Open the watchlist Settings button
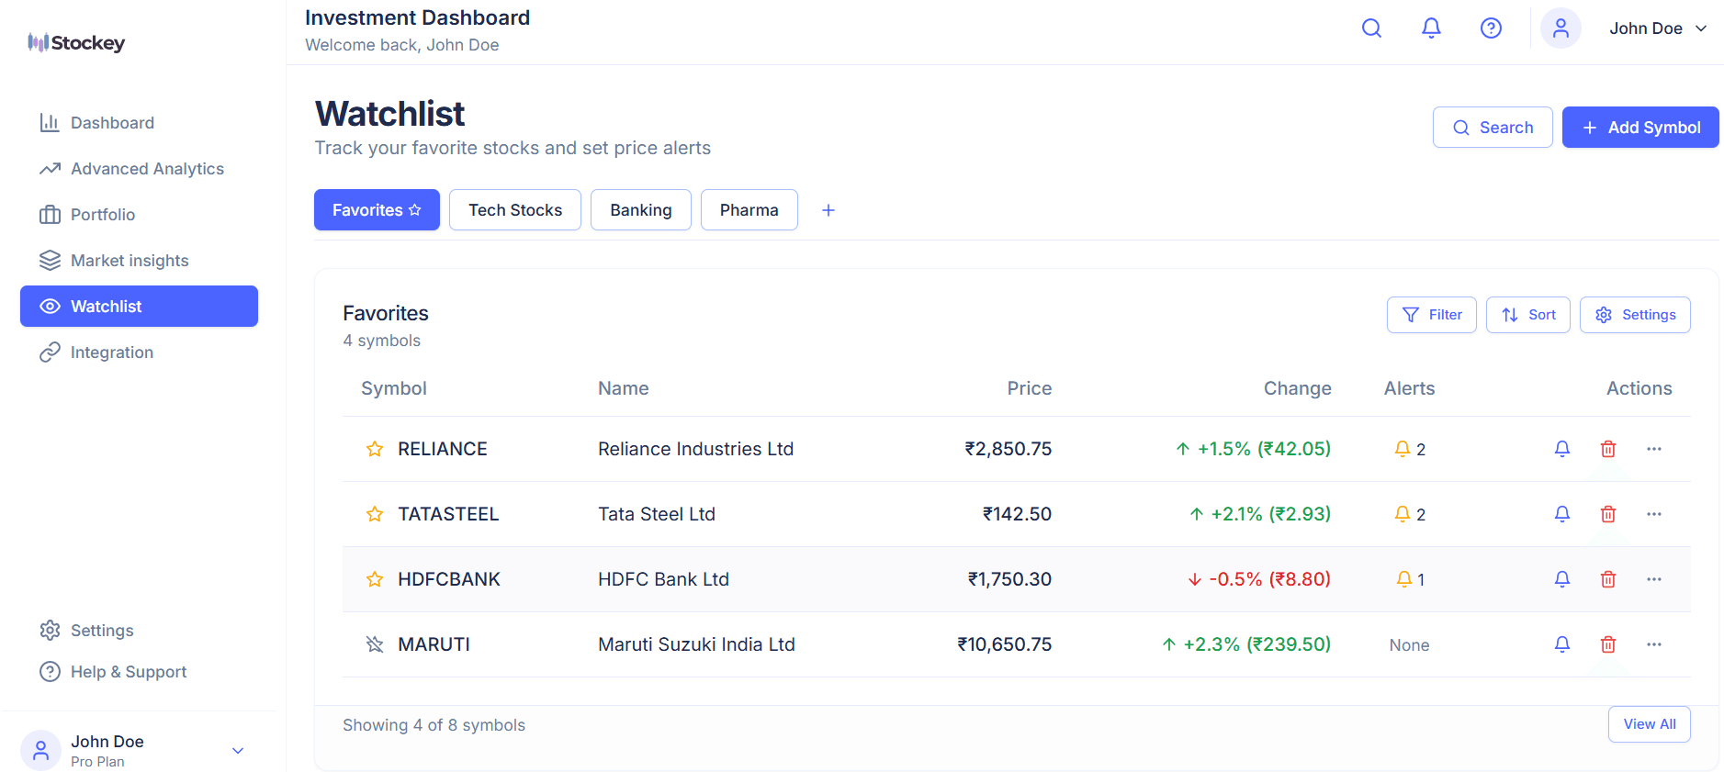 click(x=1635, y=315)
